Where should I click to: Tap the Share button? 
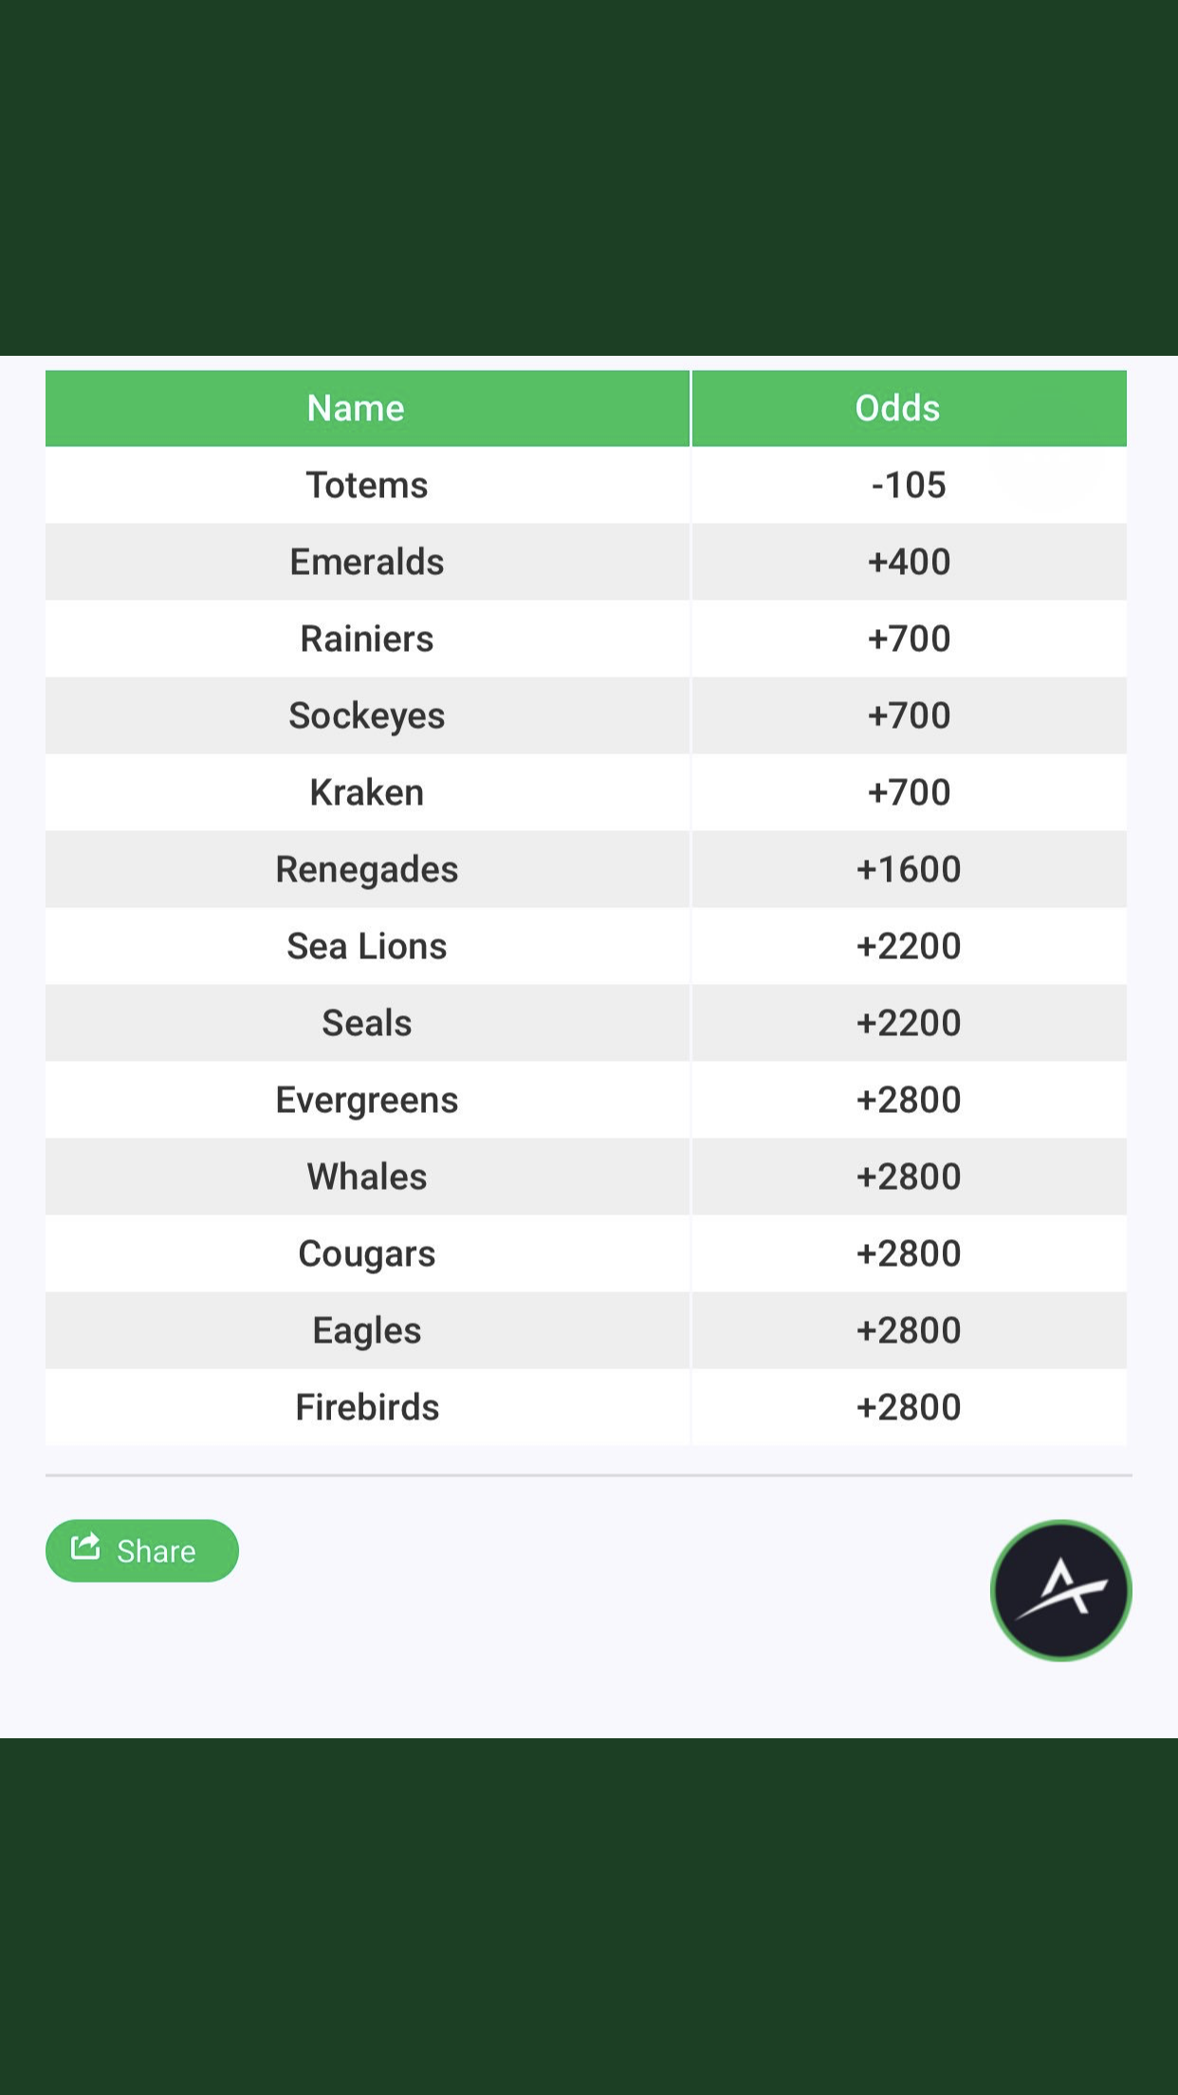tap(142, 1550)
